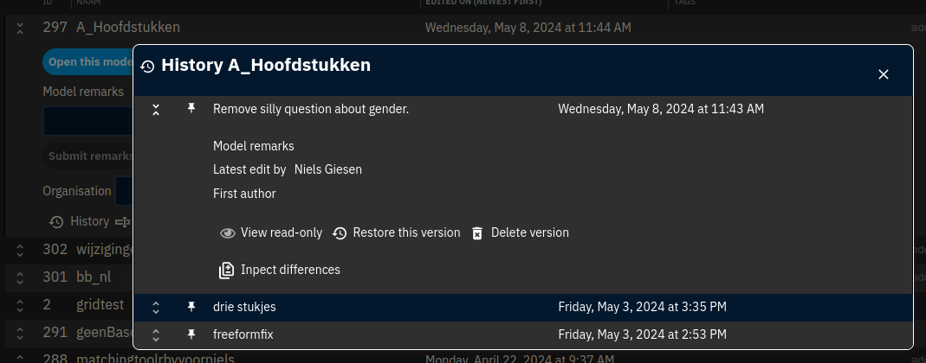Expand model row 301 bb_nl
Viewport: 926px width, 363px height.
pos(19,277)
